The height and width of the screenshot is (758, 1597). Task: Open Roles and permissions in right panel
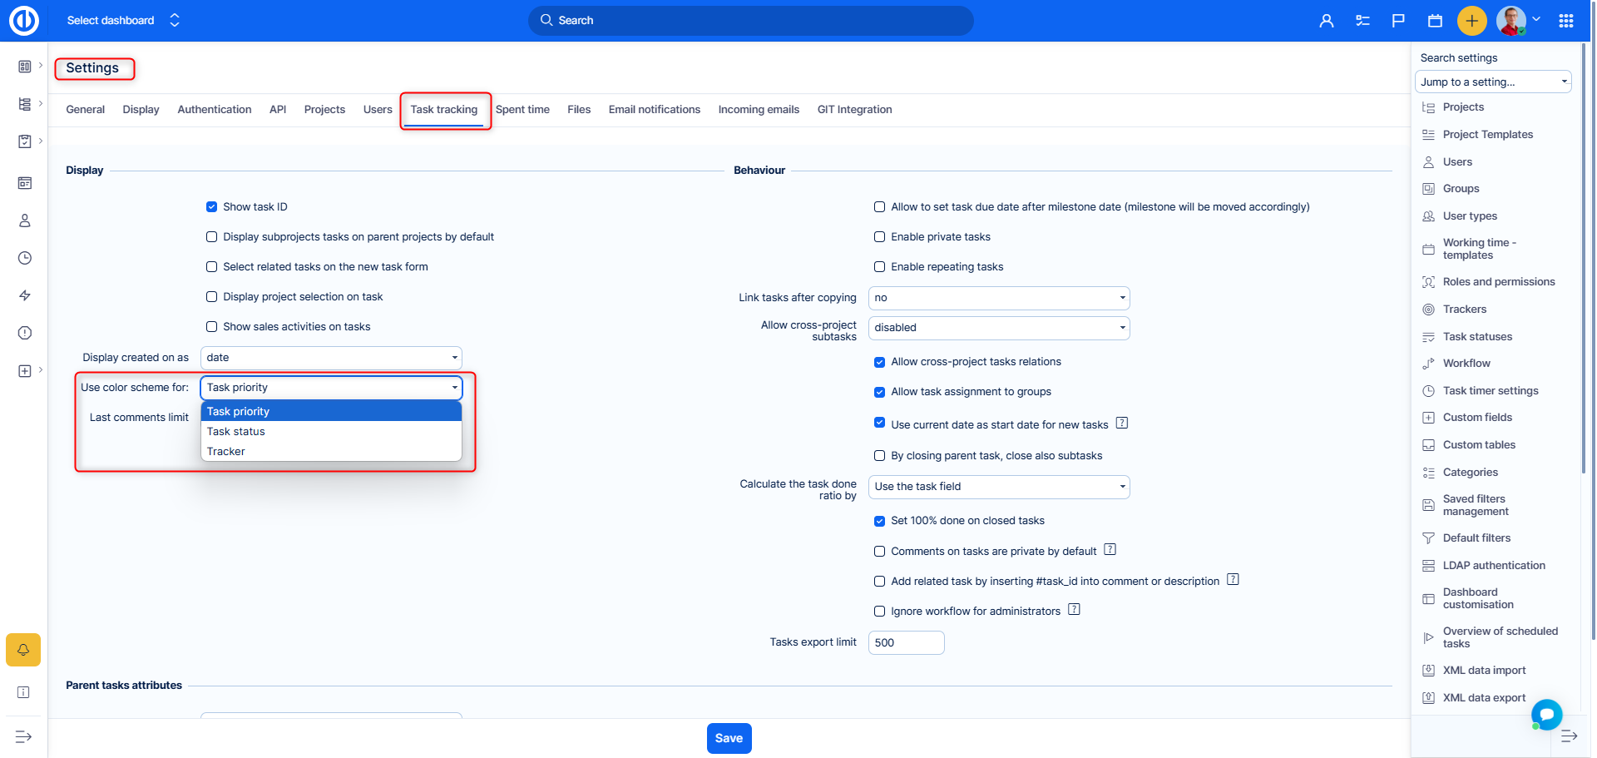(x=1498, y=282)
